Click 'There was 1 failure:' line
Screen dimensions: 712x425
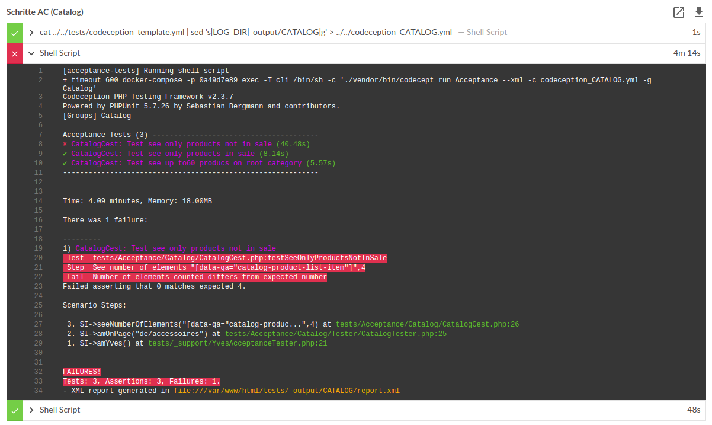105,220
